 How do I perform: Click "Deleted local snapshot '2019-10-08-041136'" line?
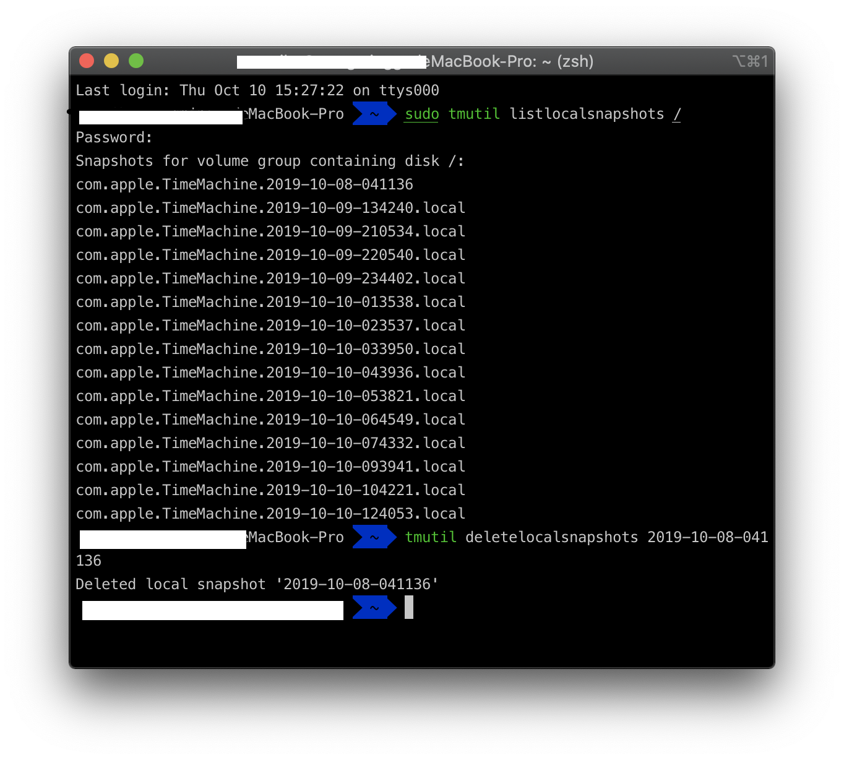tap(257, 584)
